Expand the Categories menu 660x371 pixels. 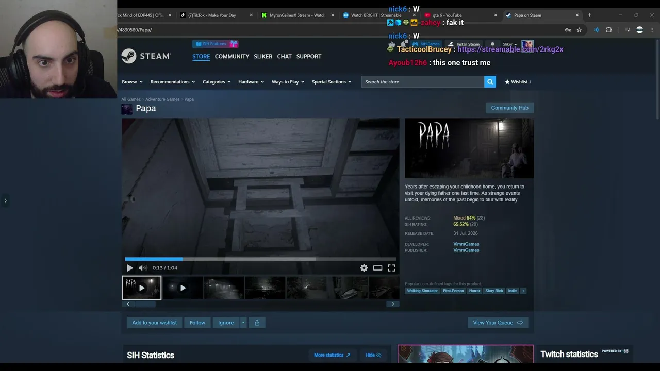[x=217, y=82]
